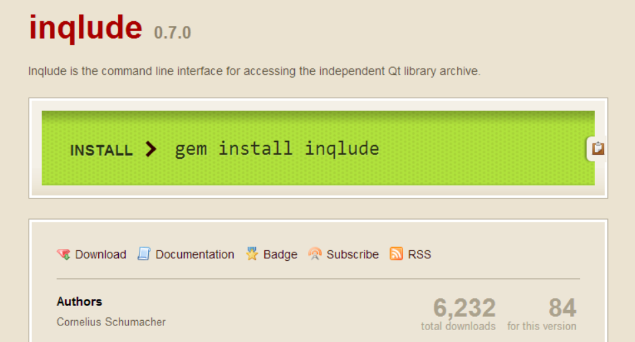Click the red gem Download icon
The height and width of the screenshot is (342, 635).
coord(64,254)
